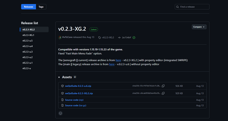228x121 pixels.
Task: Follow the 'here' link for xenograft archive
Action: [118, 60]
